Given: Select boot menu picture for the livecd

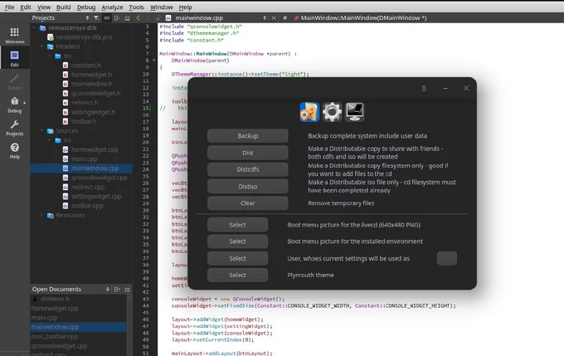Looking at the screenshot, I should (x=237, y=225).
